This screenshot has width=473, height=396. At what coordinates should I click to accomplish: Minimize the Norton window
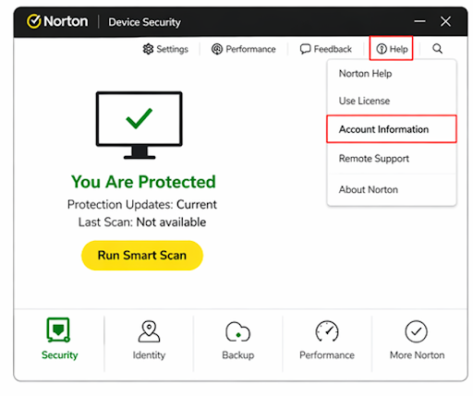coord(419,21)
